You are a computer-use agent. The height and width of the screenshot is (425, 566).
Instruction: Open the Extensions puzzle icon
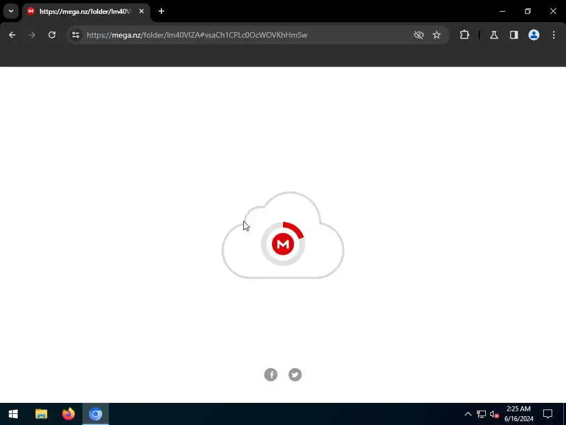coord(464,35)
